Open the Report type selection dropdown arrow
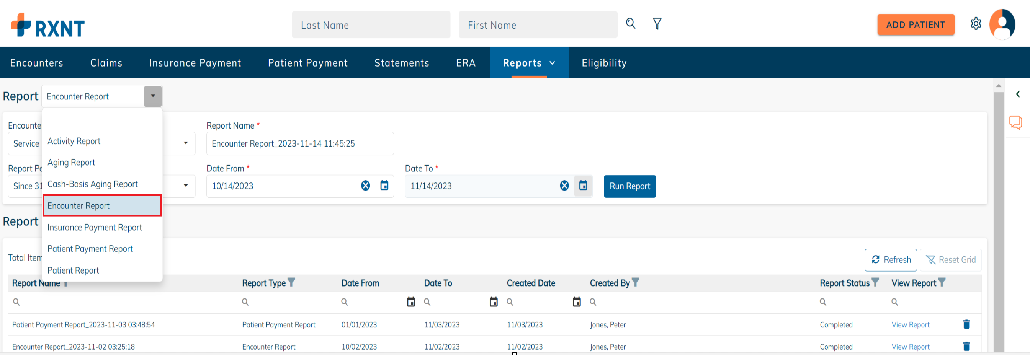The height and width of the screenshot is (355, 1030). pos(153,96)
